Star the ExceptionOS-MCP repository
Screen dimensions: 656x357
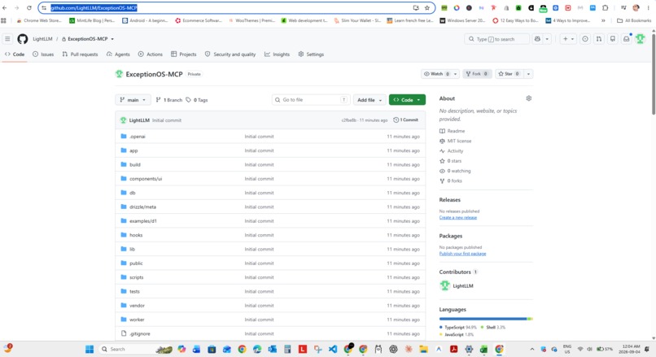[509, 74]
